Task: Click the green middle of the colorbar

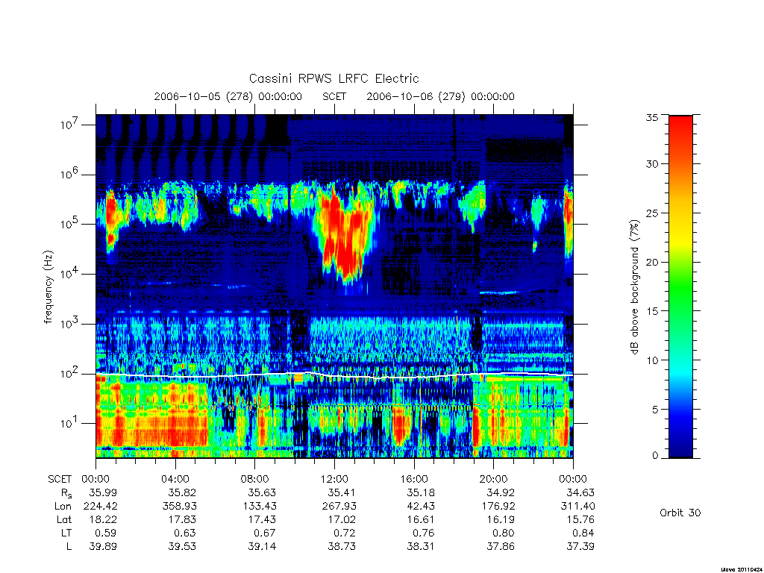Action: pos(680,287)
